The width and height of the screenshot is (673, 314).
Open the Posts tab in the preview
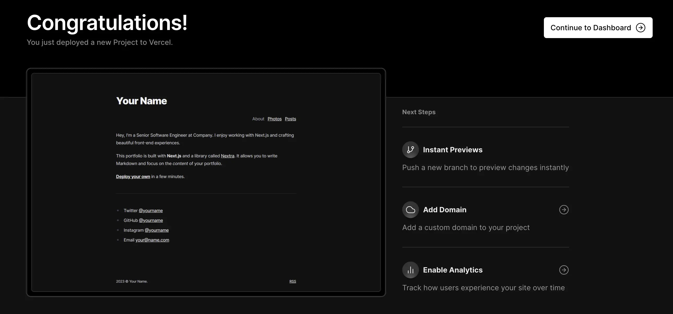click(290, 119)
